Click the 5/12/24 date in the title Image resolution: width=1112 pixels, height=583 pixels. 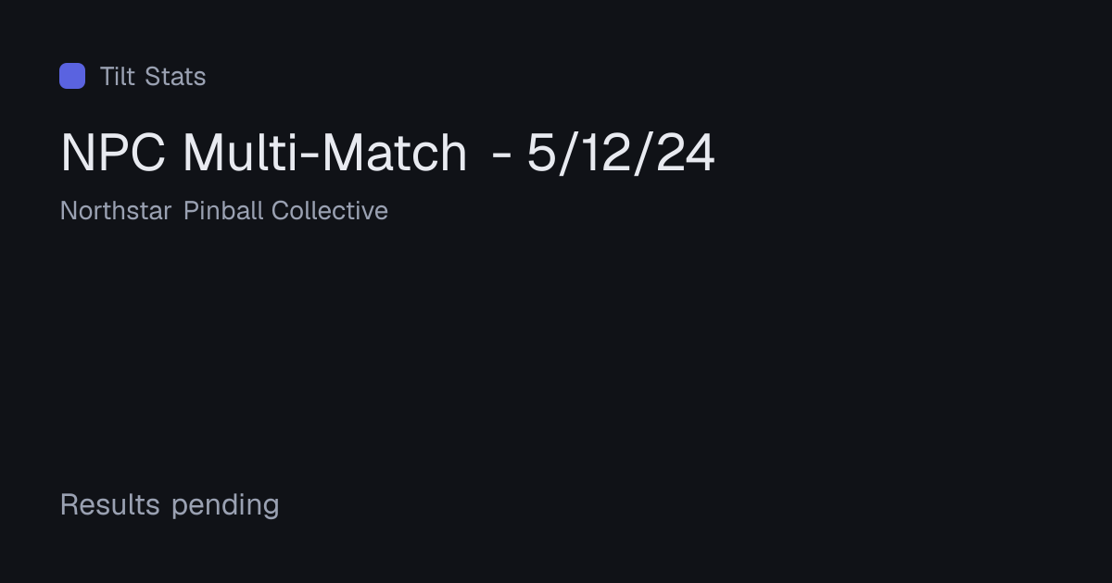(621, 153)
